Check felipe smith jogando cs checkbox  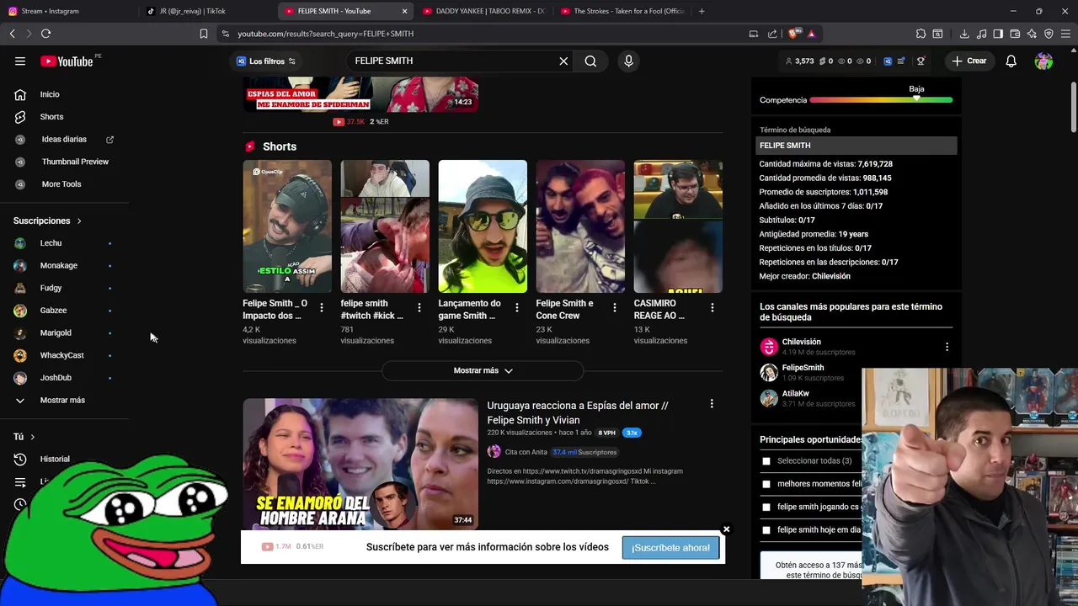coord(766,507)
